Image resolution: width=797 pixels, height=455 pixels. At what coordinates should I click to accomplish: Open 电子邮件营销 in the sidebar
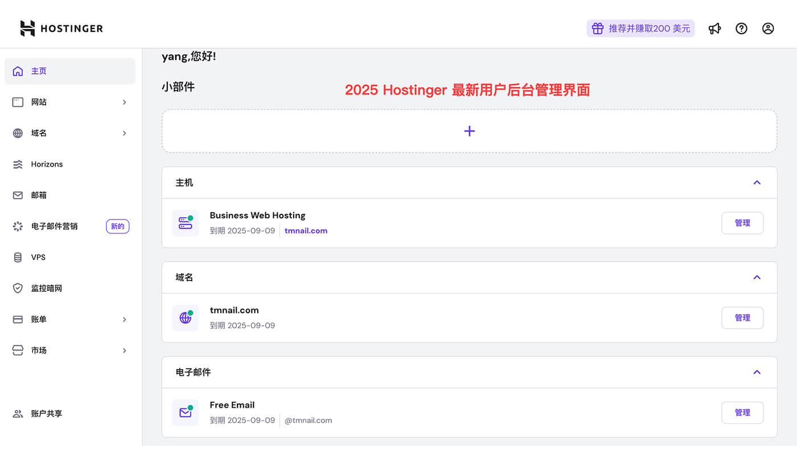point(70,226)
